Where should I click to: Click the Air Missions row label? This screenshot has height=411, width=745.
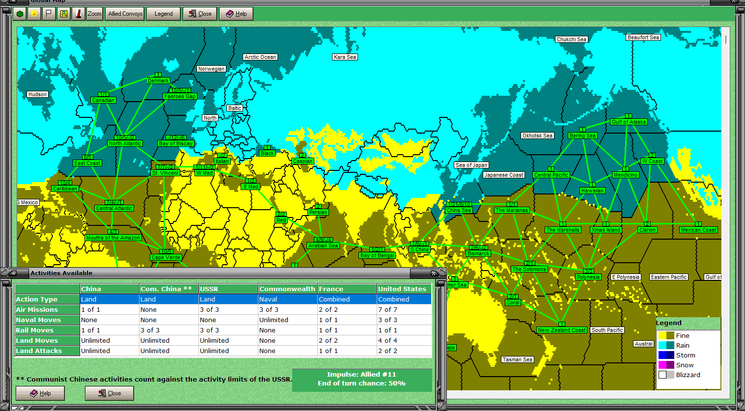pyautogui.click(x=47, y=309)
